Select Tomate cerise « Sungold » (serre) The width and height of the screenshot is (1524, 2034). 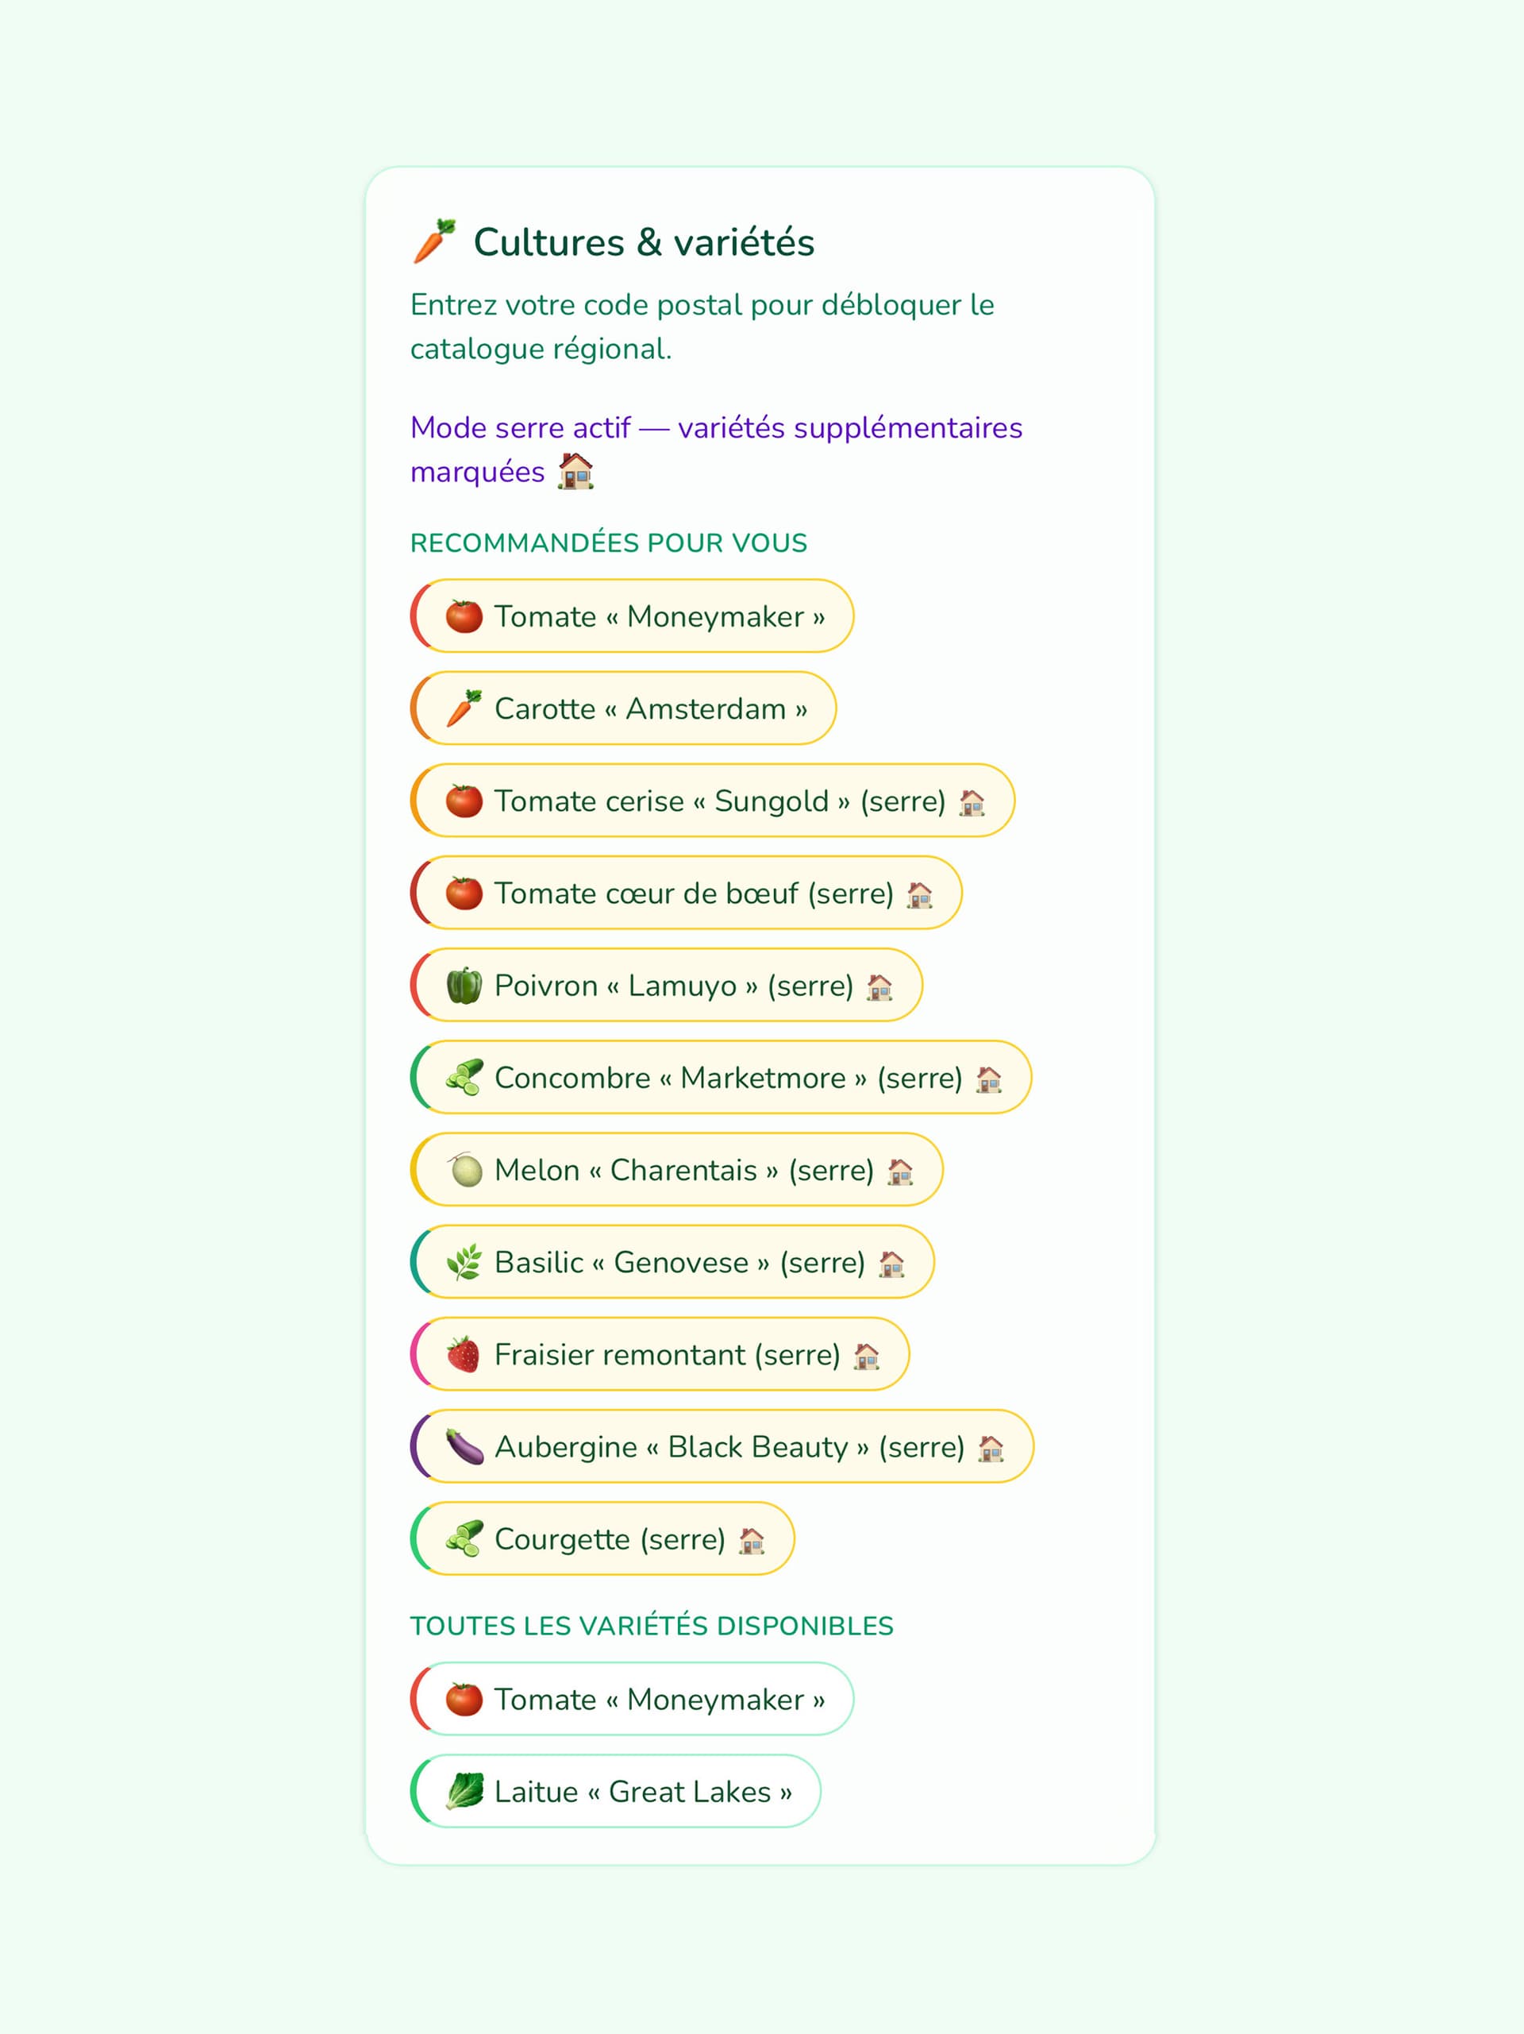point(712,800)
